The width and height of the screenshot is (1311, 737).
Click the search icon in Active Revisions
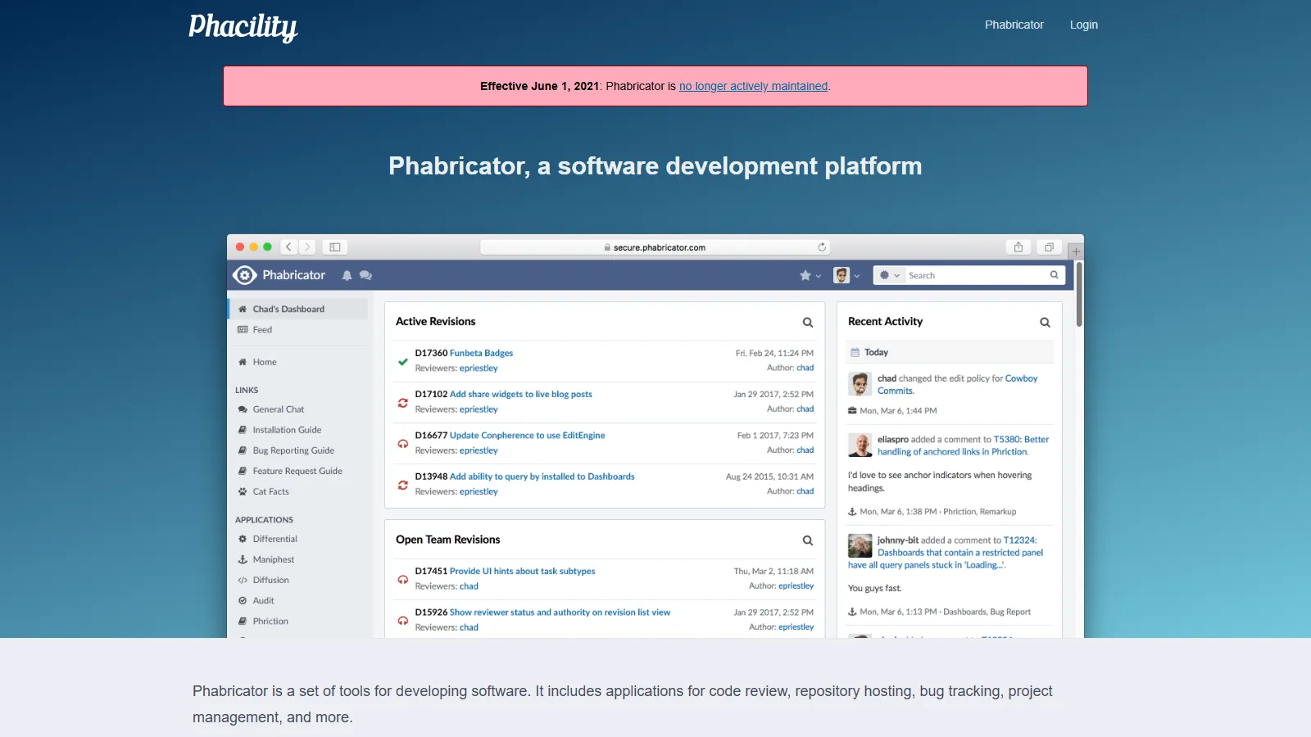(x=807, y=323)
